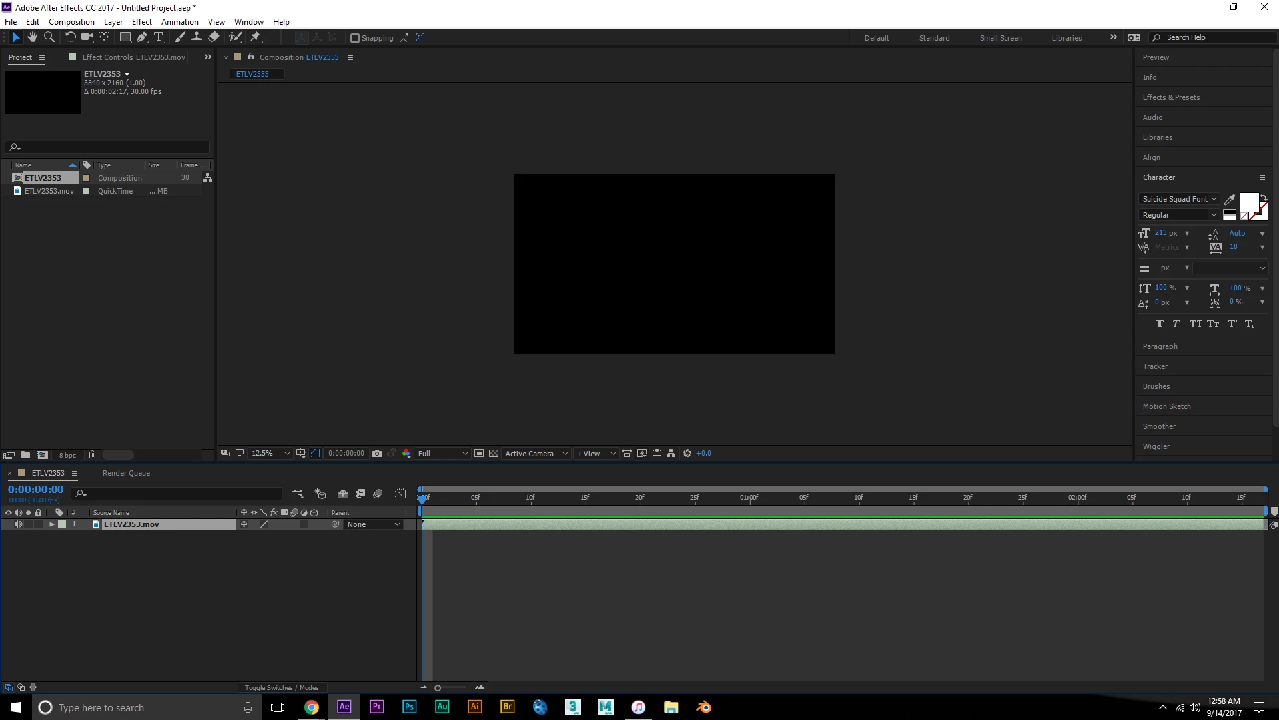Image resolution: width=1279 pixels, height=720 pixels.
Task: Switch to Effect Controls ETLV2353.mov tab
Action: click(133, 57)
